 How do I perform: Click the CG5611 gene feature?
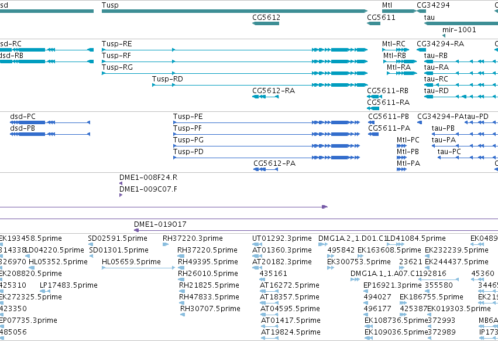[373, 23]
